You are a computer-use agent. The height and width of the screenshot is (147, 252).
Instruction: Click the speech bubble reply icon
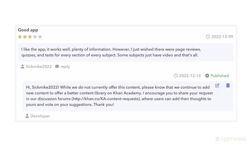(x=57, y=66)
